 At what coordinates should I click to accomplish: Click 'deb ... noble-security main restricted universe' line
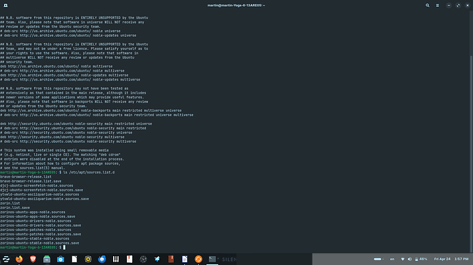click(76, 124)
